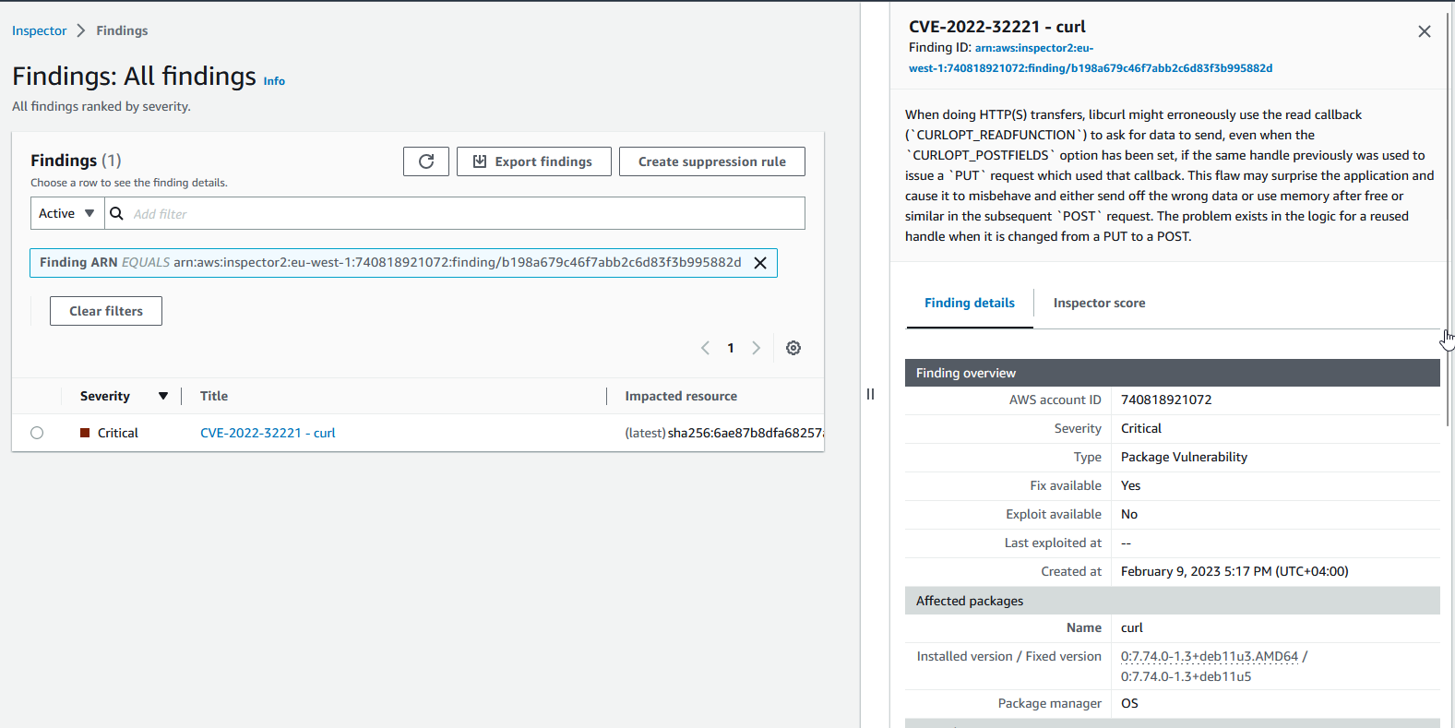This screenshot has height=728, width=1455.
Task: Click the Created at date value
Action: coord(1234,571)
